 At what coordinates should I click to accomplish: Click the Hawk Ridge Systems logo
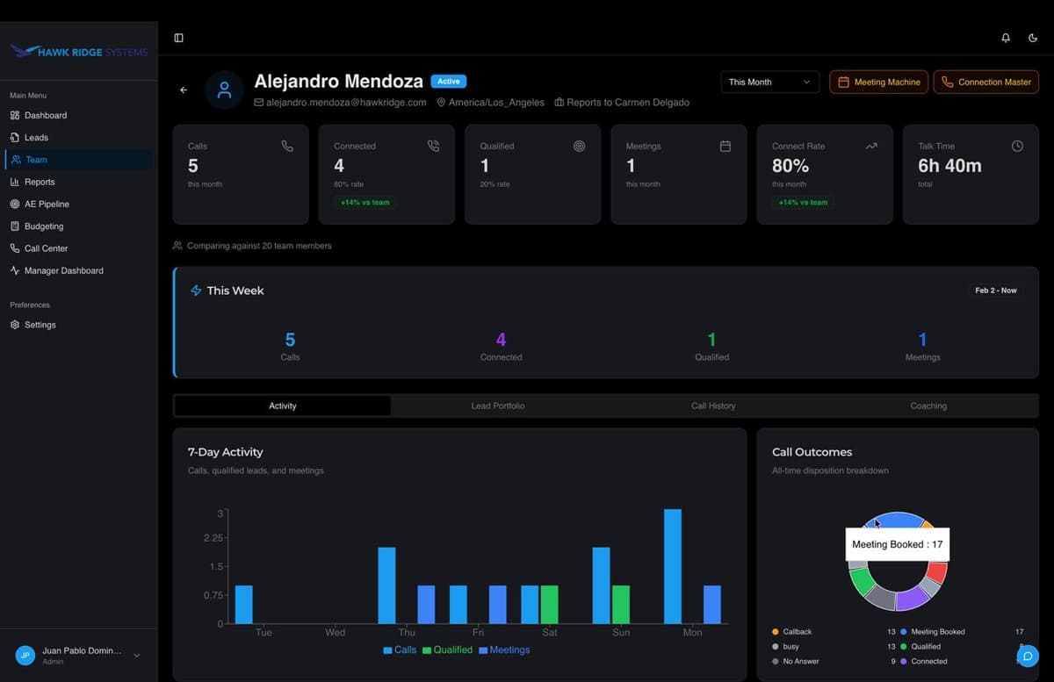tap(79, 52)
